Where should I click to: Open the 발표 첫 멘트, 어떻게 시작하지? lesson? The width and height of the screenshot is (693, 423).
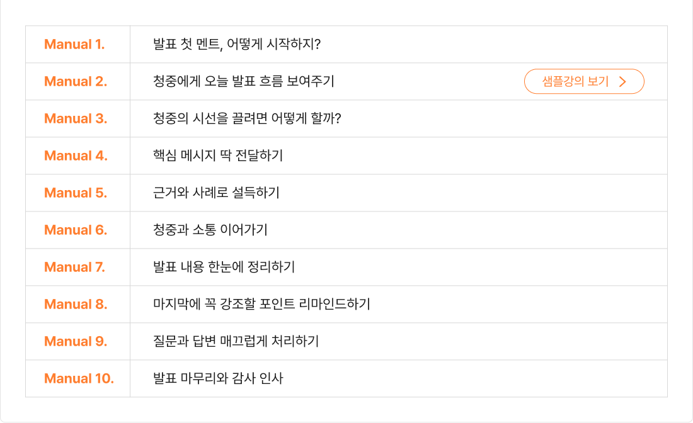tap(237, 44)
